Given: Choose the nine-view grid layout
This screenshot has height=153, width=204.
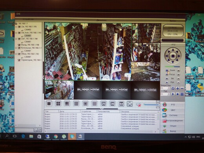Looking at the screenshot, I should coord(76,104).
